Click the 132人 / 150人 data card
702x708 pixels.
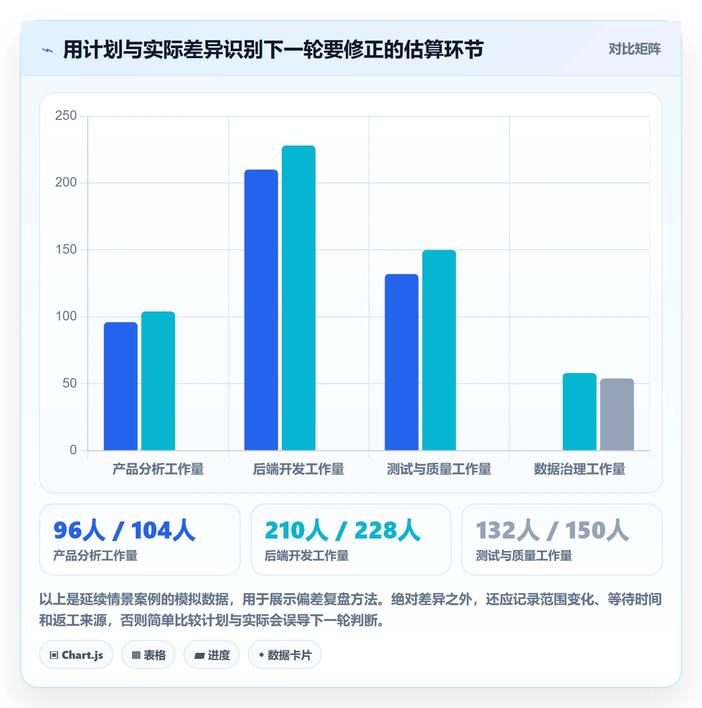pyautogui.click(x=562, y=540)
